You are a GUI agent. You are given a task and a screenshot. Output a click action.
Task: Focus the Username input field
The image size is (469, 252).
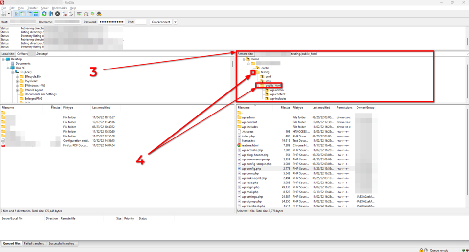67,22
